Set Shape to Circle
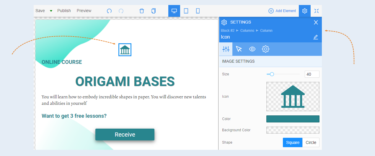The width and height of the screenshot is (375, 156). click(311, 142)
